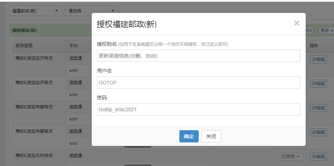Click into the 密码 input field
This screenshot has width=334, height=166.
(x=199, y=109)
